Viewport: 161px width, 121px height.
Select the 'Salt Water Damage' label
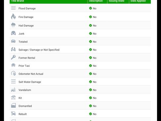click(30, 82)
